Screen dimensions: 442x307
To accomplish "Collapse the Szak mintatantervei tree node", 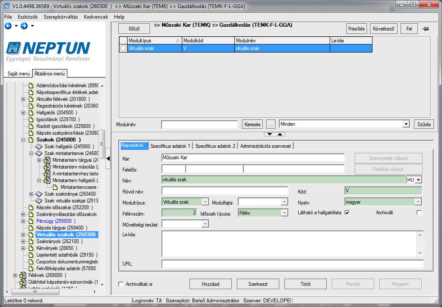I will click(x=31, y=153).
